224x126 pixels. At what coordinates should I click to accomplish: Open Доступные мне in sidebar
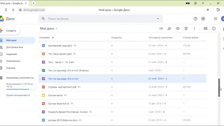pos(15,47)
